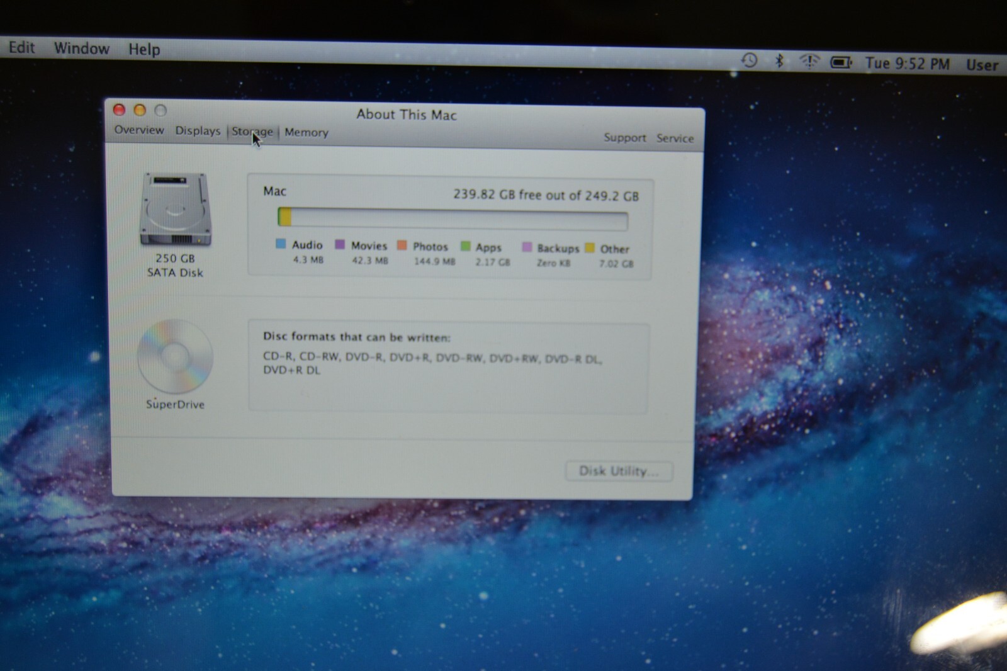Click the "Mac" volume name
This screenshot has height=671, width=1007.
pyautogui.click(x=274, y=191)
